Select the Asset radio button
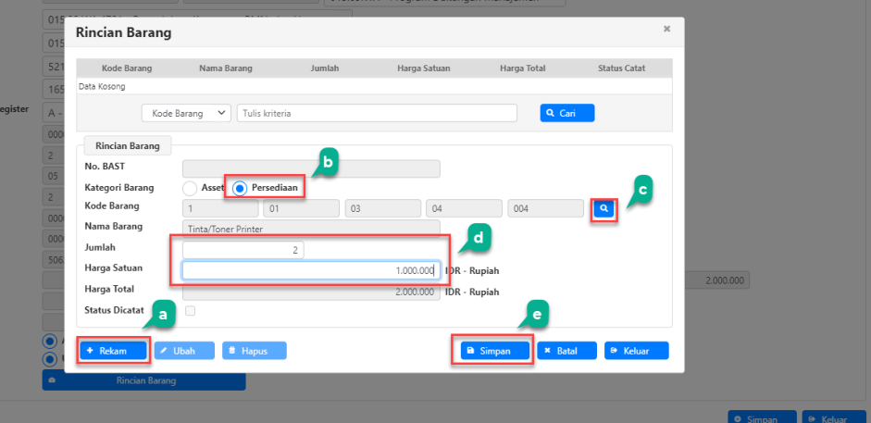This screenshot has height=423, width=871. (191, 188)
